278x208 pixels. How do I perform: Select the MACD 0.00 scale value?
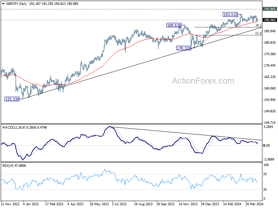pyautogui.click(x=267, y=145)
